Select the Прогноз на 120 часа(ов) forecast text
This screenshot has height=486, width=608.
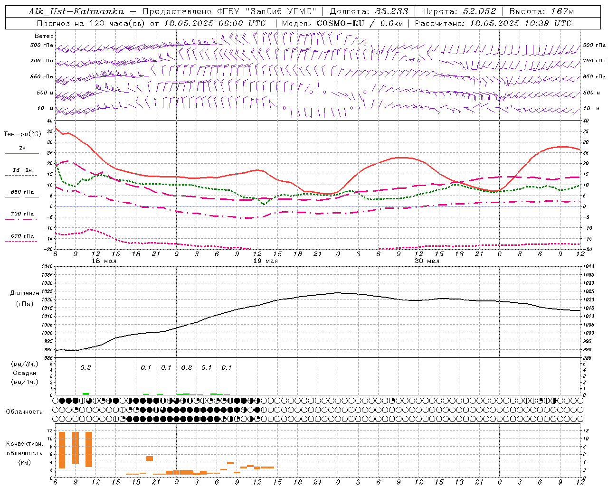click(92, 23)
